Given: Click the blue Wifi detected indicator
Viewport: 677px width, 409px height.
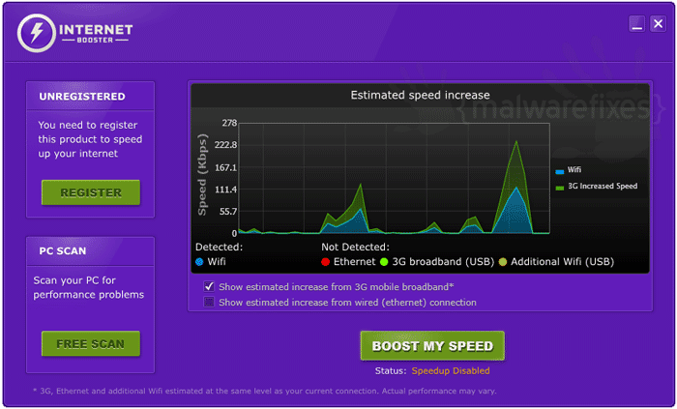Looking at the screenshot, I should tap(199, 262).
